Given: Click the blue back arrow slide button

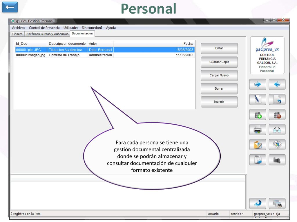Looking at the screenshot, I should click(10, 7).
